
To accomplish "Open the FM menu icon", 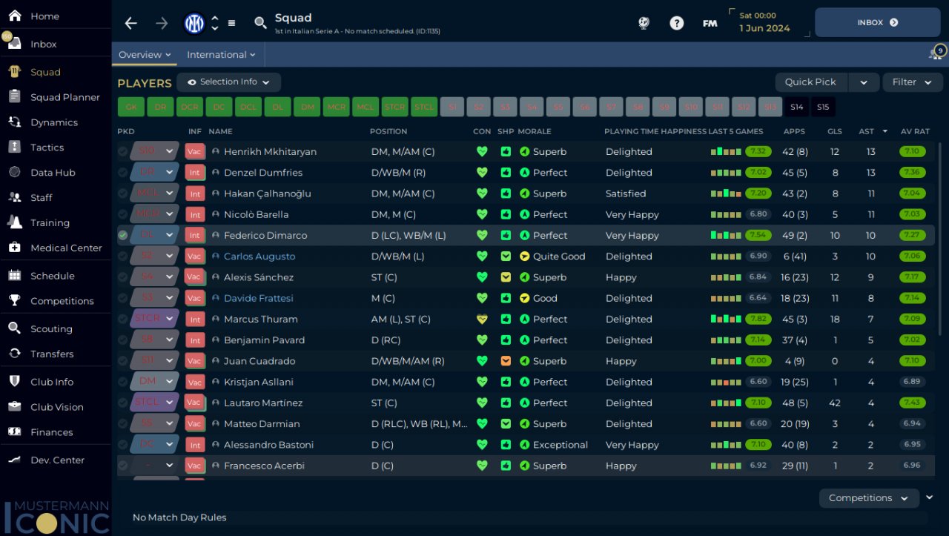I will click(710, 23).
